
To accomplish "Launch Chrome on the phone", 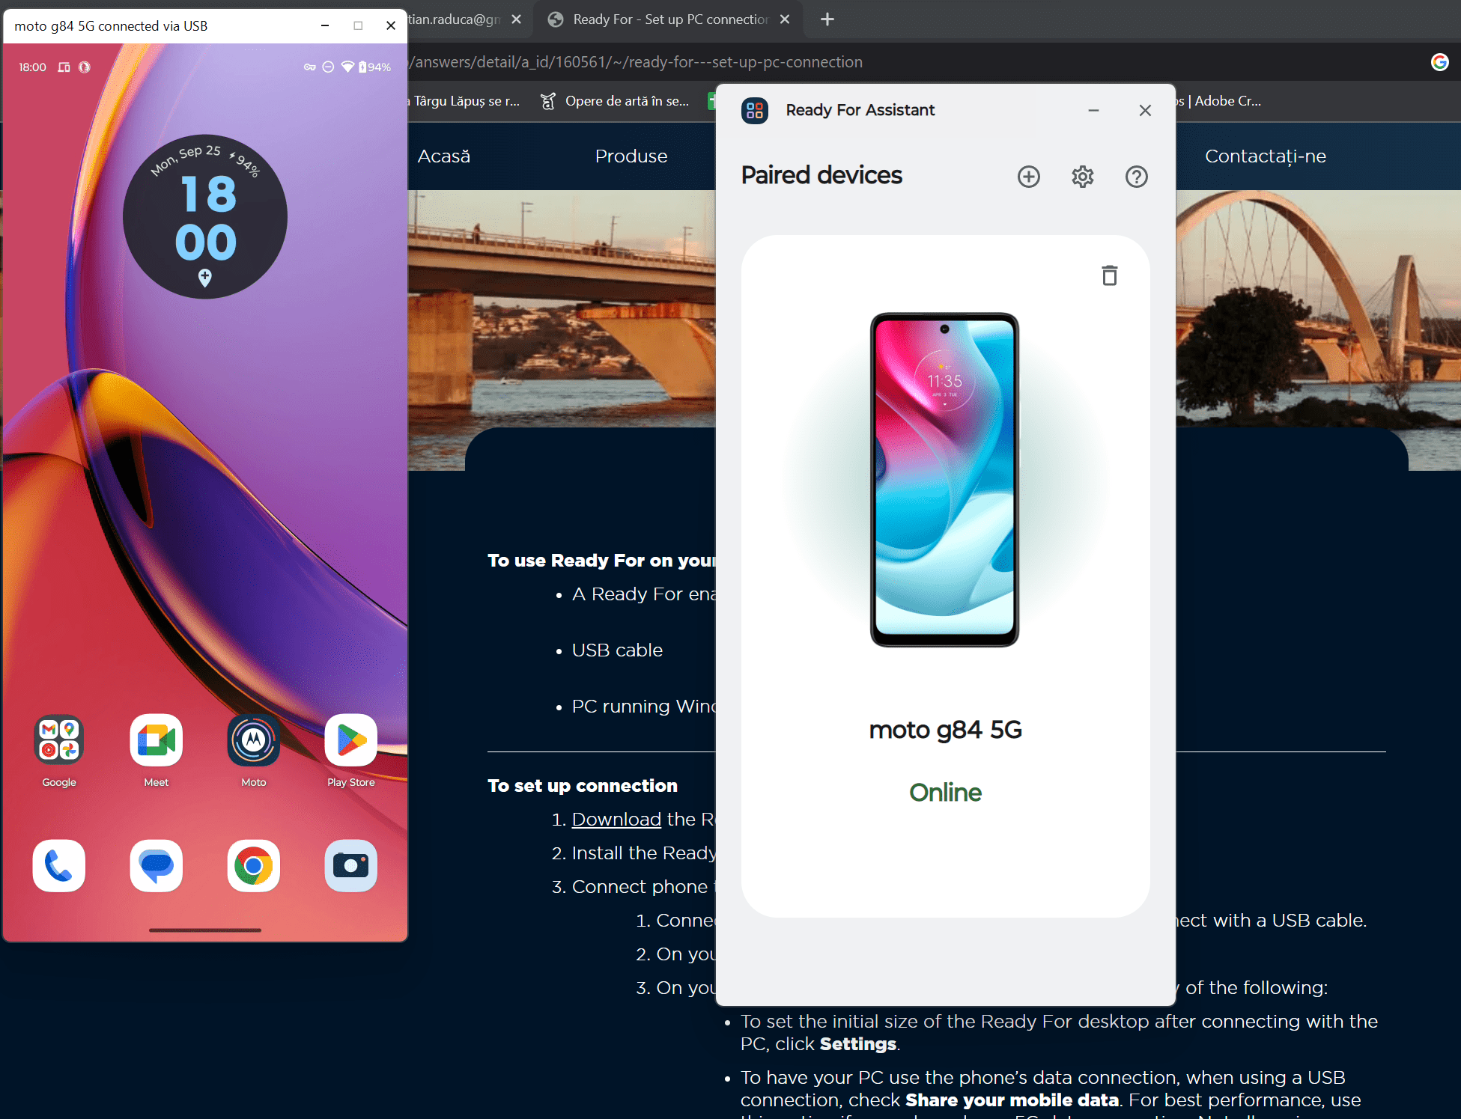I will click(x=253, y=866).
